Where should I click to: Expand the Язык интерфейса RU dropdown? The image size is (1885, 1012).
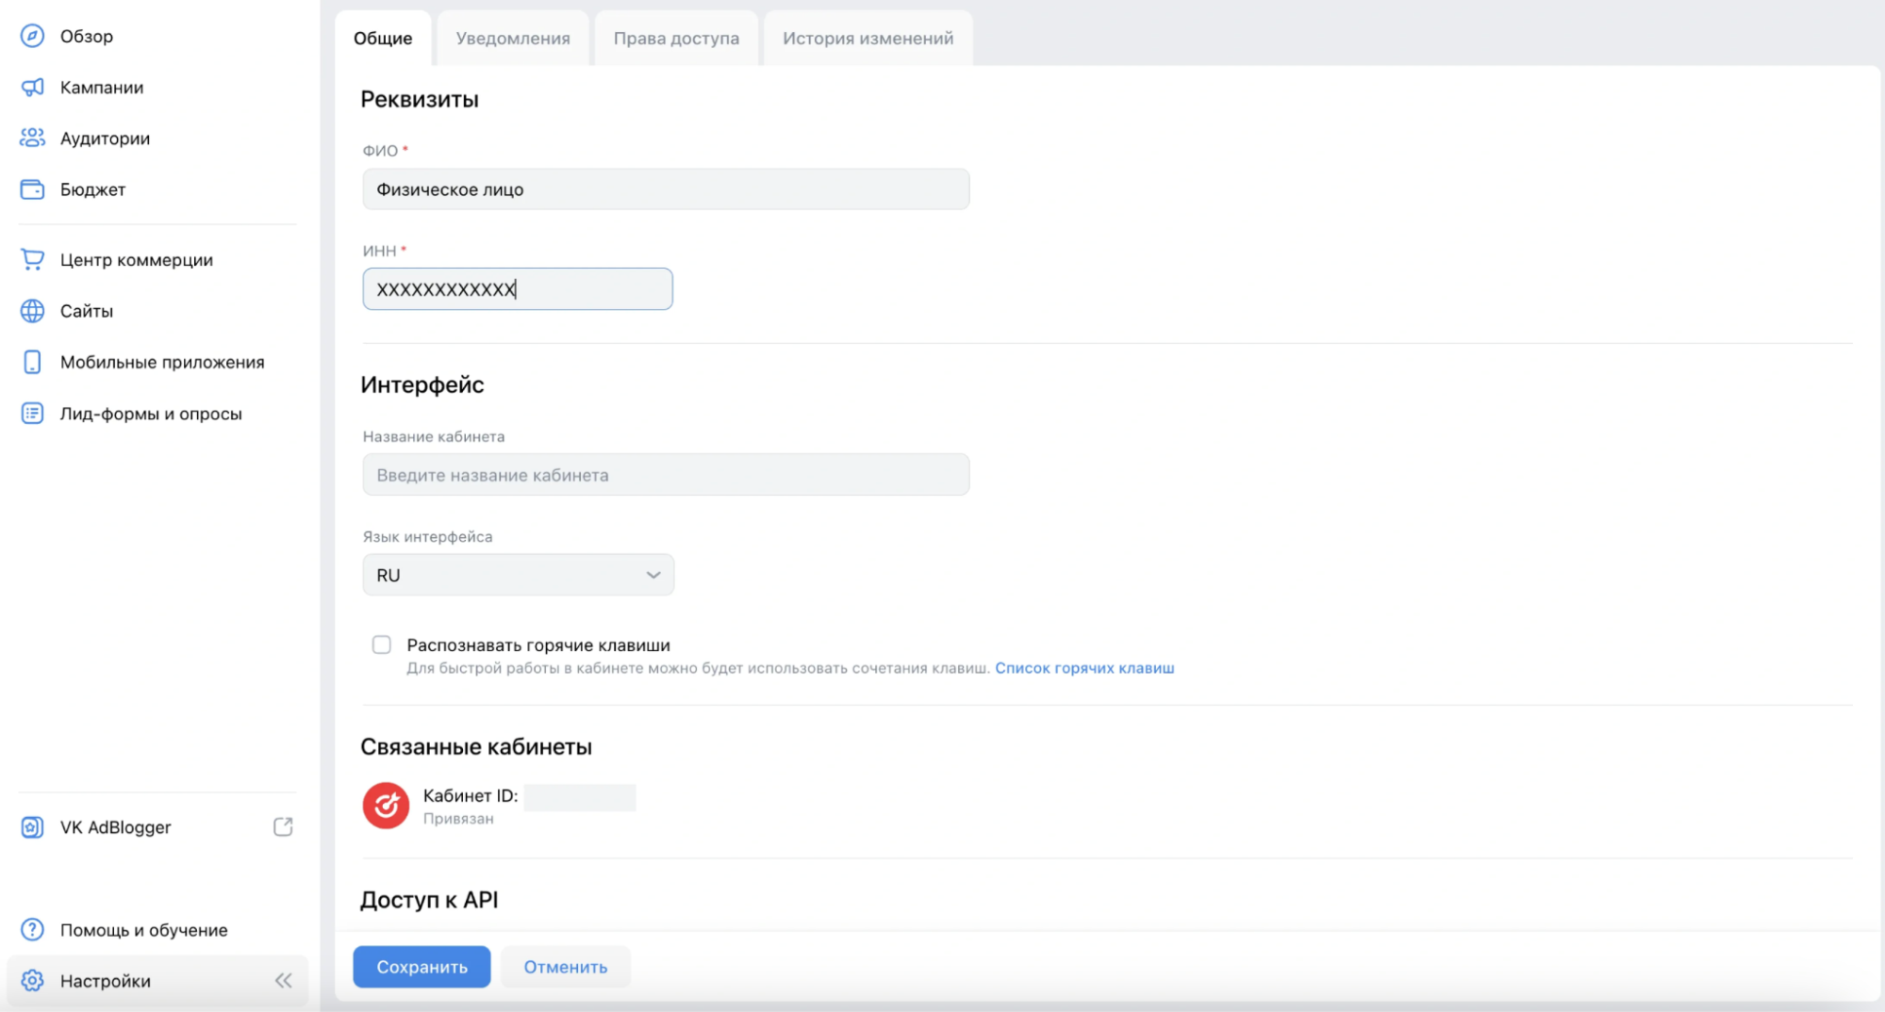pos(518,575)
